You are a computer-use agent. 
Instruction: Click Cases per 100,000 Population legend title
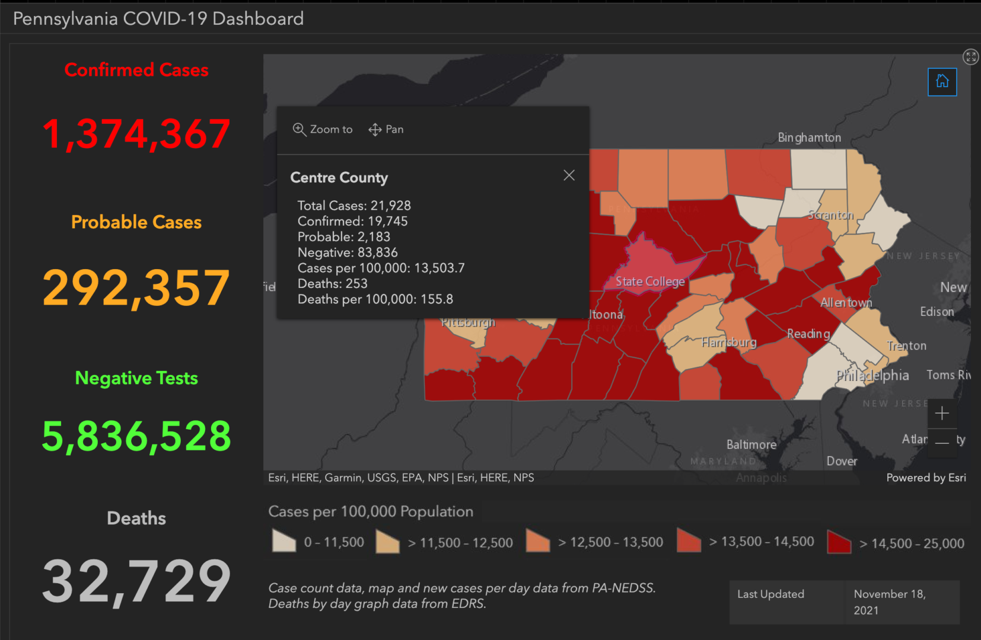click(x=371, y=511)
